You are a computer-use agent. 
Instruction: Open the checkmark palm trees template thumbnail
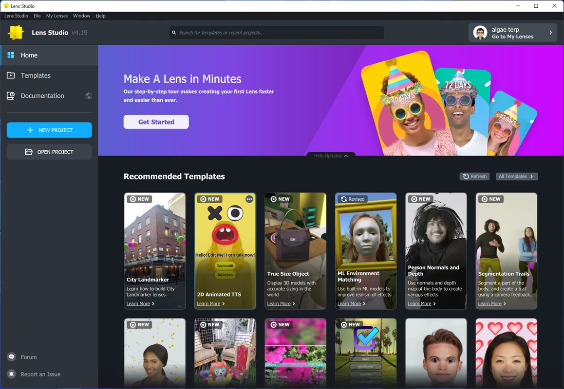tap(366, 354)
